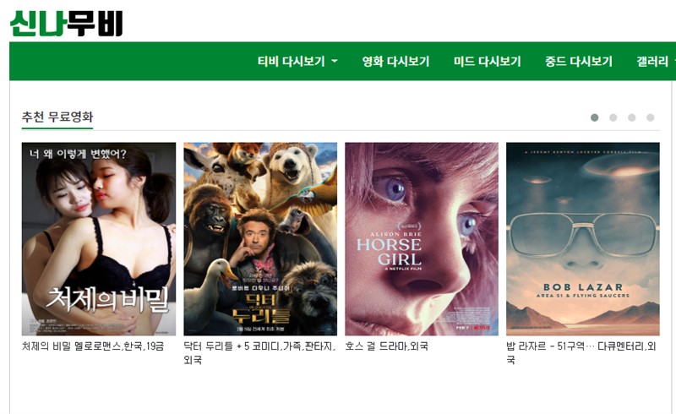Open the 갤러리 menu item
This screenshot has height=414, width=676.
click(x=651, y=62)
